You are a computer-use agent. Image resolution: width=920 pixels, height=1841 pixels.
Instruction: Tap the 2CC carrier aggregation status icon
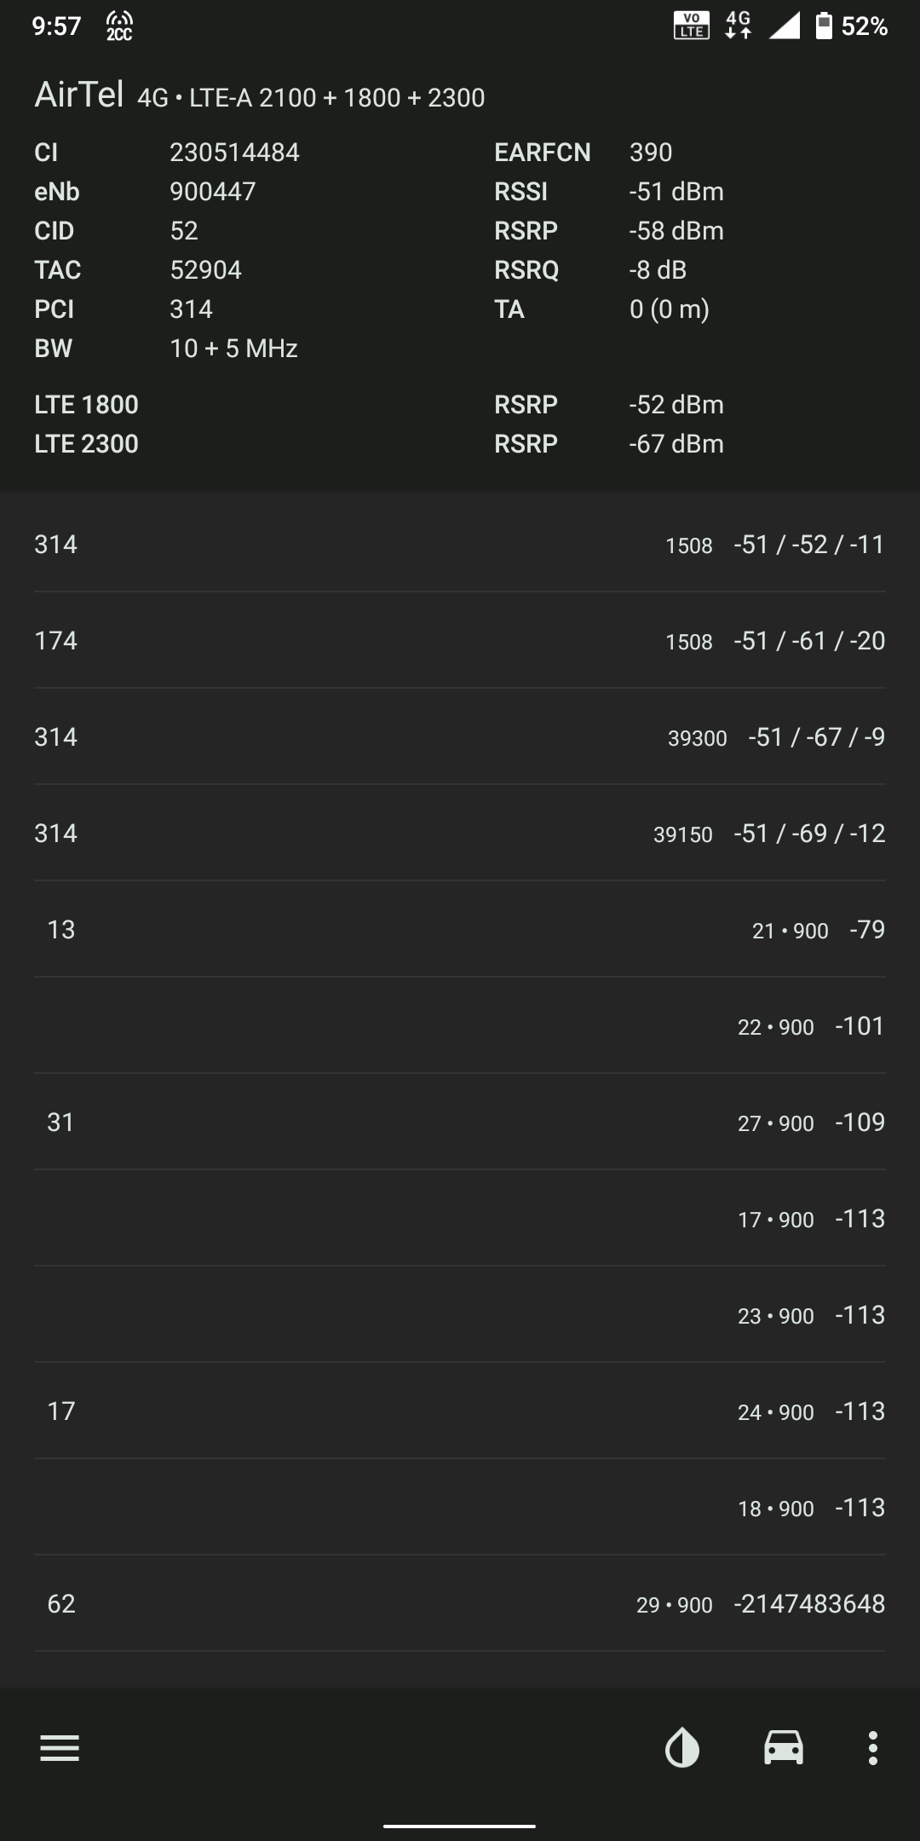(119, 26)
